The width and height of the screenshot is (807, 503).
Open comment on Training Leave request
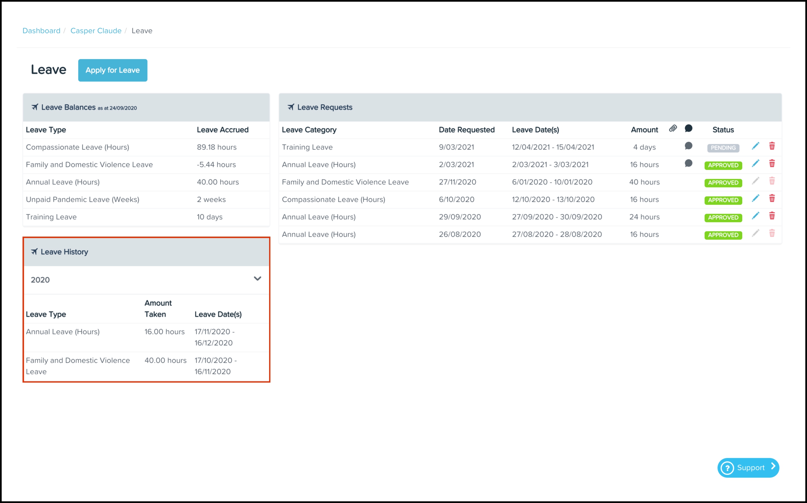coord(688,146)
